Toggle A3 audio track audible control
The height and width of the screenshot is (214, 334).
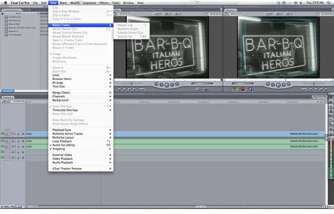pos(3,152)
